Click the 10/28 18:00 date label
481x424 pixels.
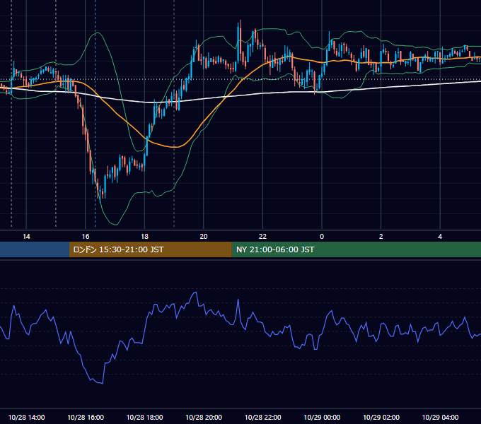144,417
